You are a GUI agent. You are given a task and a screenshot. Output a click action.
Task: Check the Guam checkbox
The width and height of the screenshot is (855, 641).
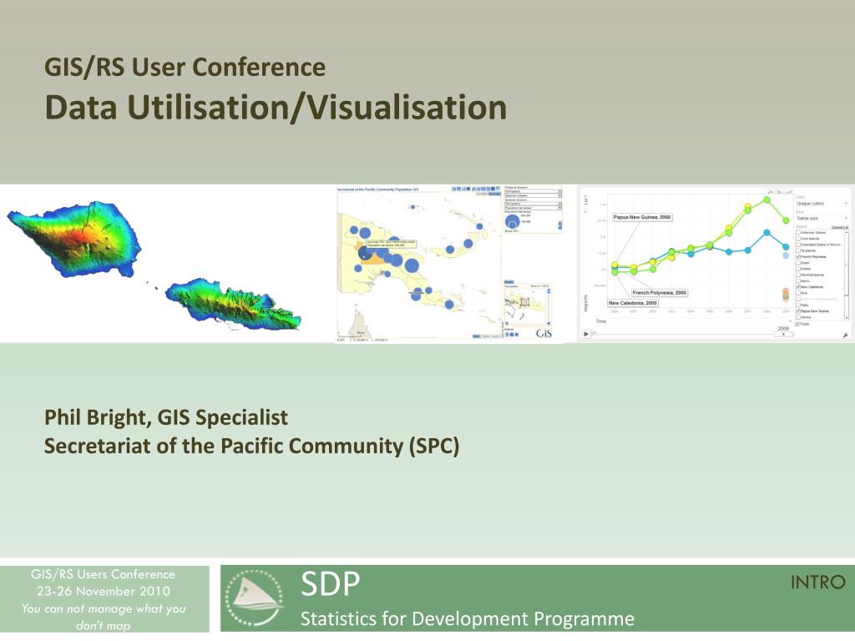click(798, 263)
